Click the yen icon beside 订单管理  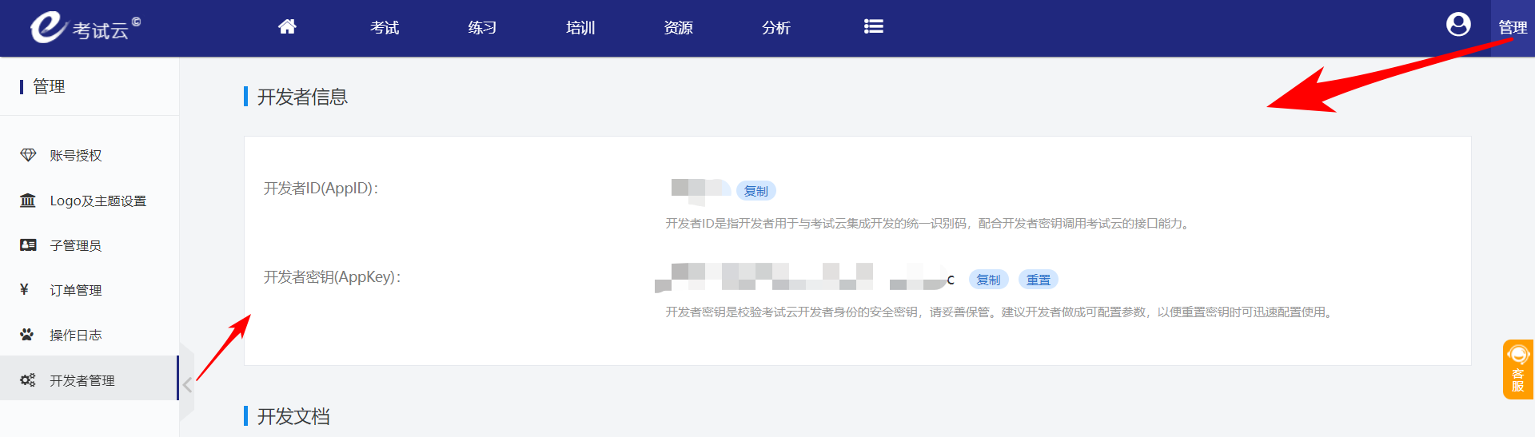(x=25, y=290)
